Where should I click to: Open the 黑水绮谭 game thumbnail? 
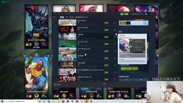click(x=67, y=58)
